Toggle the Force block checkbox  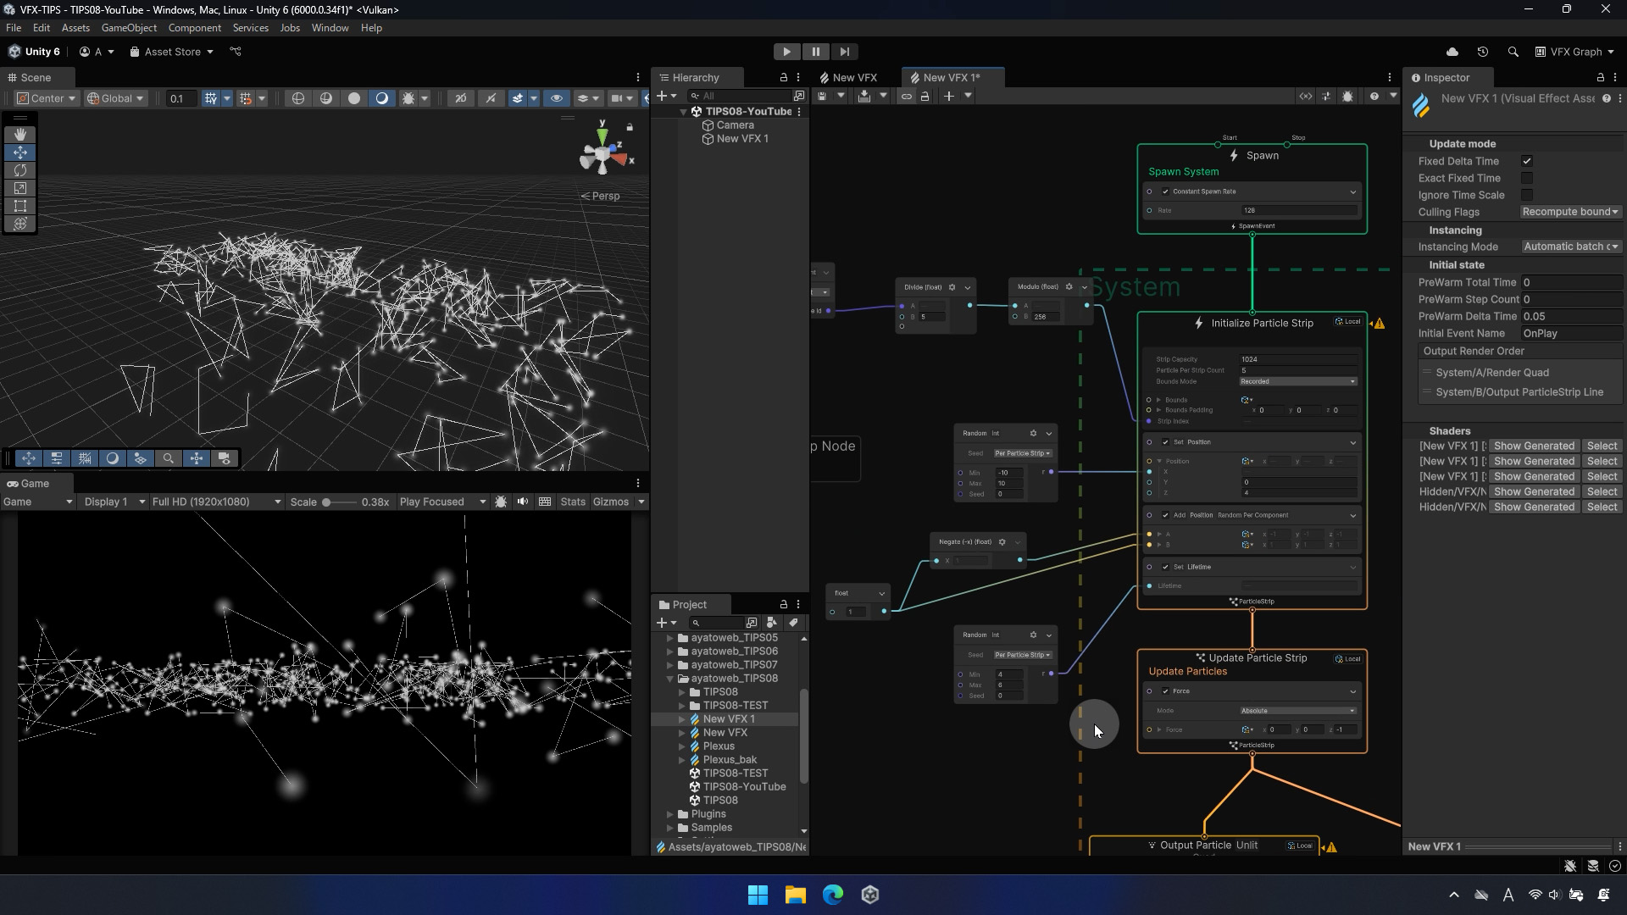tap(1165, 691)
